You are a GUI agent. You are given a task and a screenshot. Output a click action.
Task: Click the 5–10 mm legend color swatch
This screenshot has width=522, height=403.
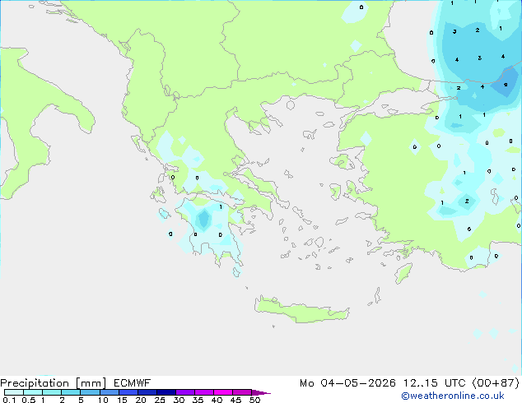pos(90,392)
